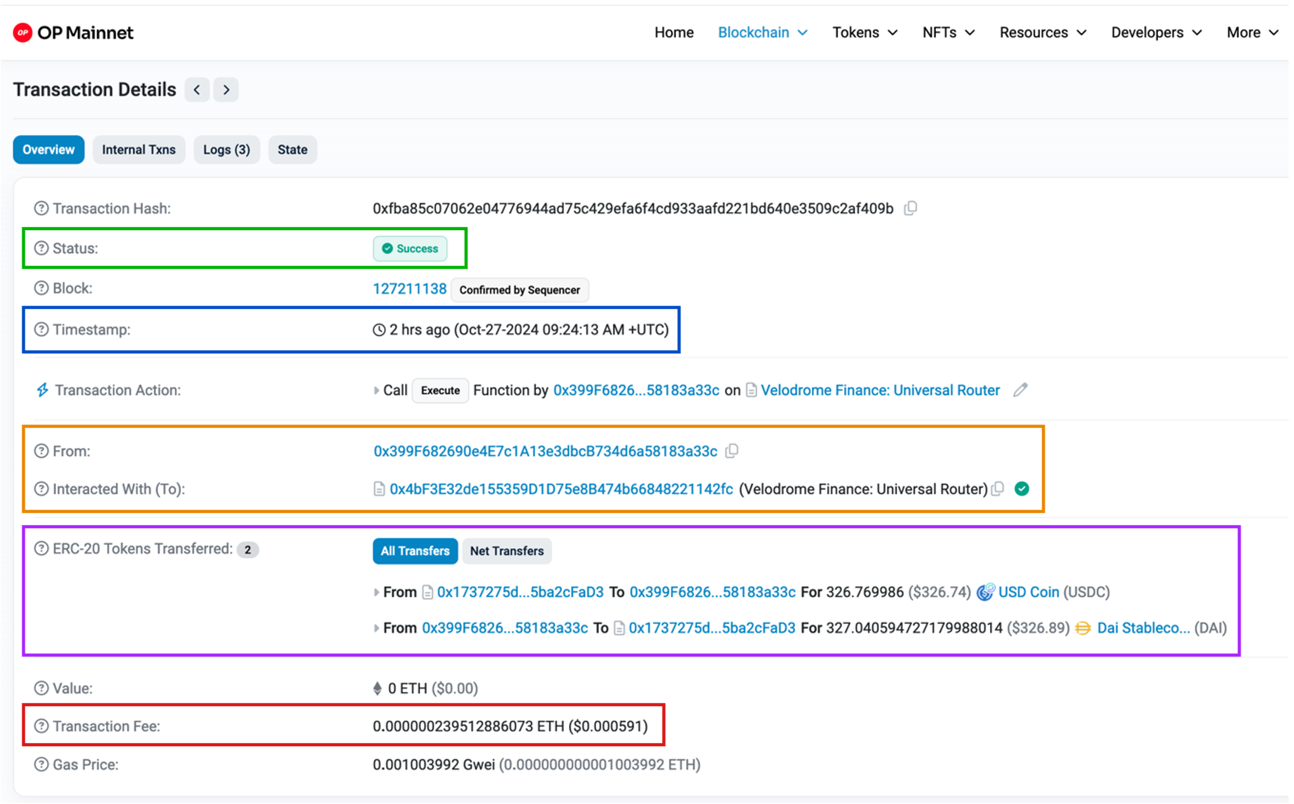
Task: Open 0x399F6826...58183a33c recipient in USDC transfer
Action: click(x=712, y=592)
